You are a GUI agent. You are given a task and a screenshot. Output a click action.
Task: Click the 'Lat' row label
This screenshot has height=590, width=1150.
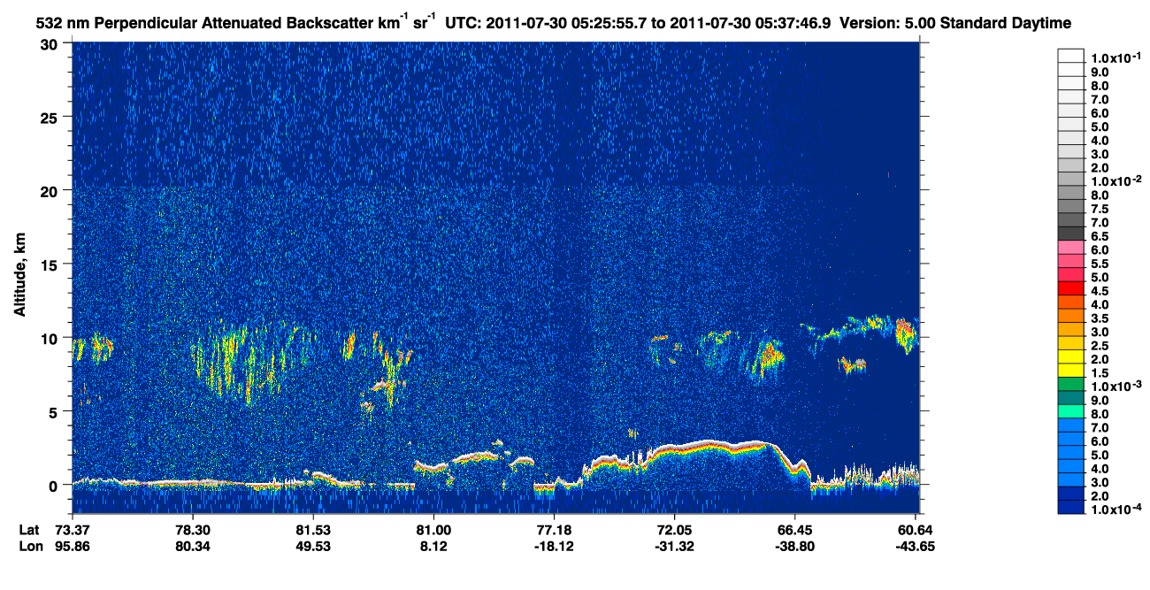(x=29, y=529)
